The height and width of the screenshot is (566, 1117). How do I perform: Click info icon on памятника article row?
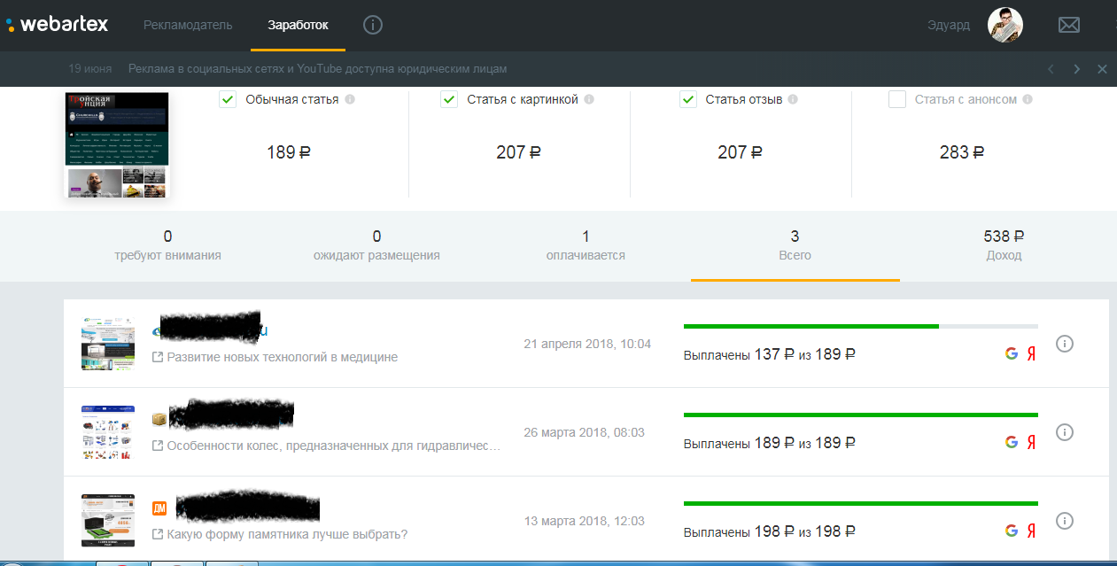tap(1065, 521)
